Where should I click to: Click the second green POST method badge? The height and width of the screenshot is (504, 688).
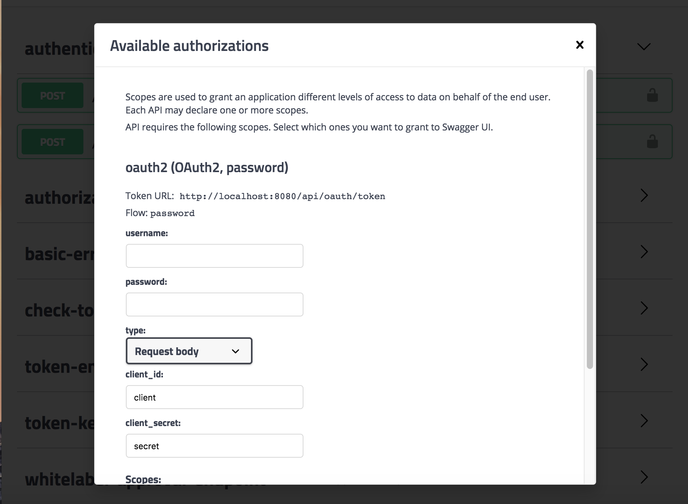coord(53,142)
